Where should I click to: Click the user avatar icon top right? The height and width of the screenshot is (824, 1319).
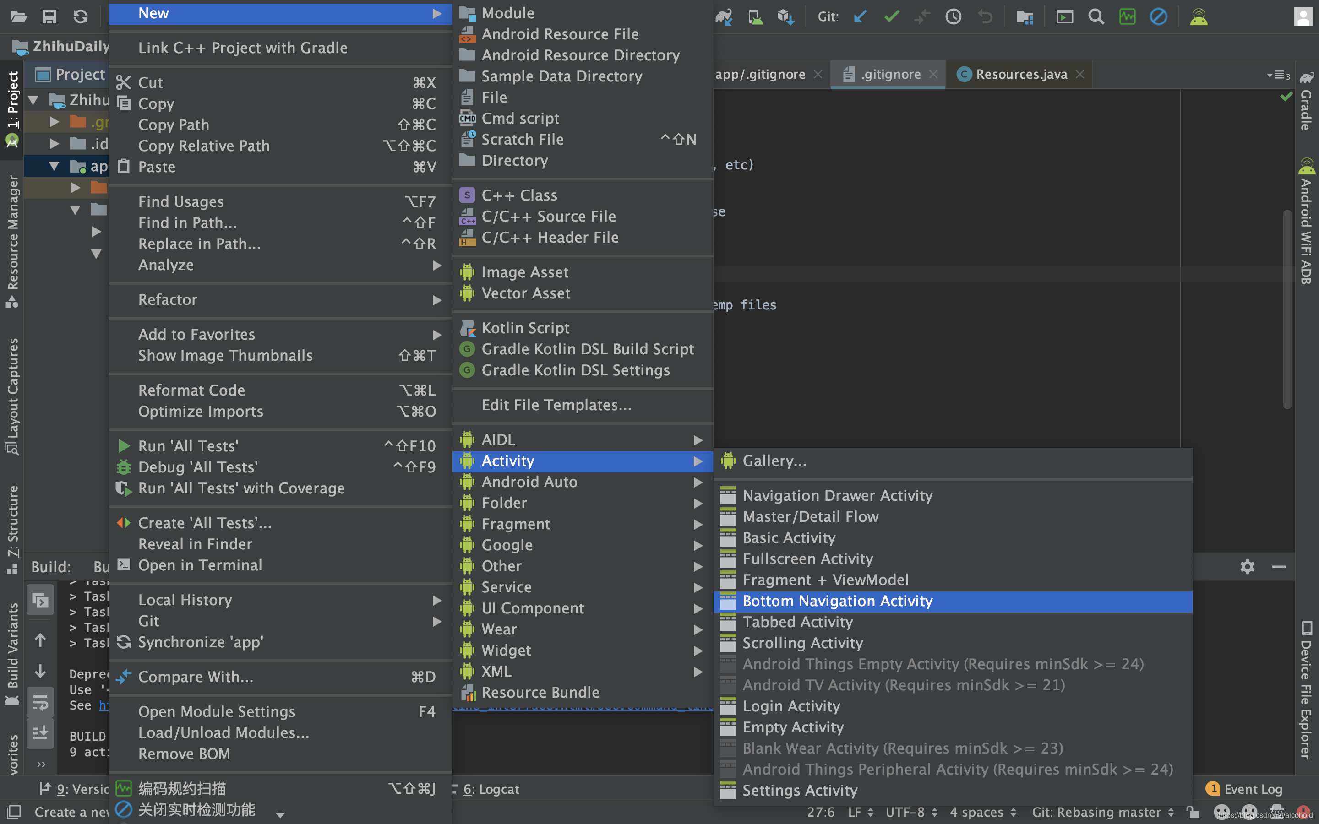[1303, 17]
